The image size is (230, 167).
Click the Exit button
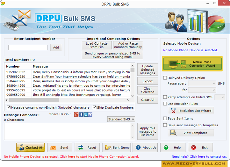[x=200, y=148]
